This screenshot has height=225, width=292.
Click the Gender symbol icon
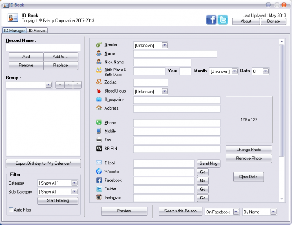(x=99, y=44)
